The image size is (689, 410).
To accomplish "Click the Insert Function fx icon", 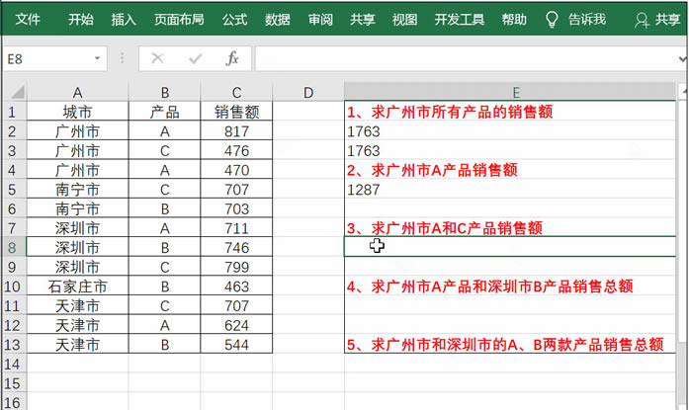I will click(232, 59).
